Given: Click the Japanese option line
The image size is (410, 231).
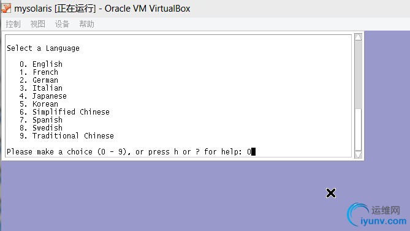Looking at the screenshot, I should click(43, 96).
